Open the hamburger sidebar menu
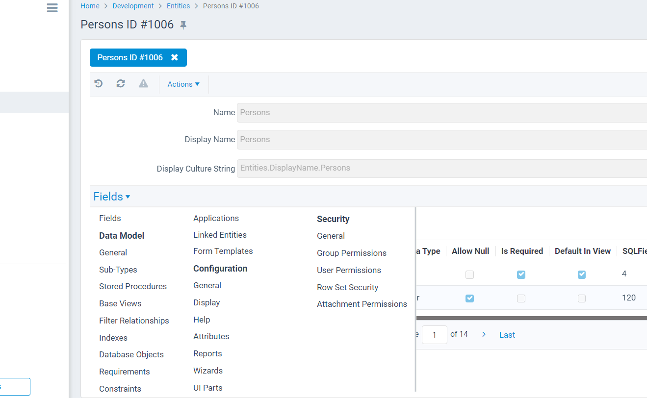Viewport: 647px width, 398px height. click(x=52, y=8)
